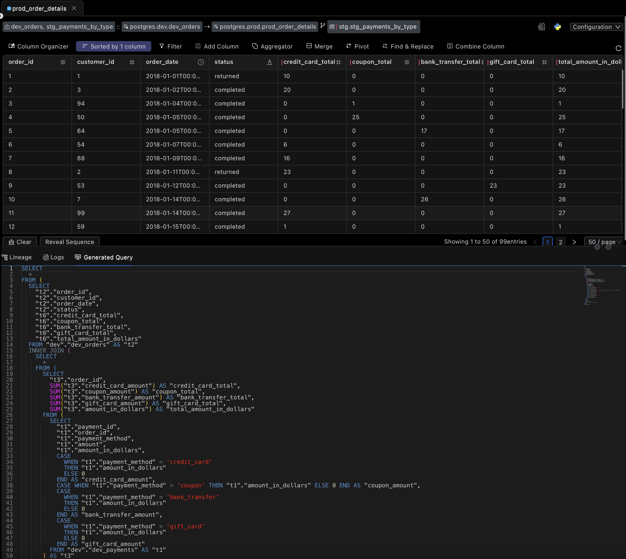Click the number type icon in order_id header

pos(63,62)
